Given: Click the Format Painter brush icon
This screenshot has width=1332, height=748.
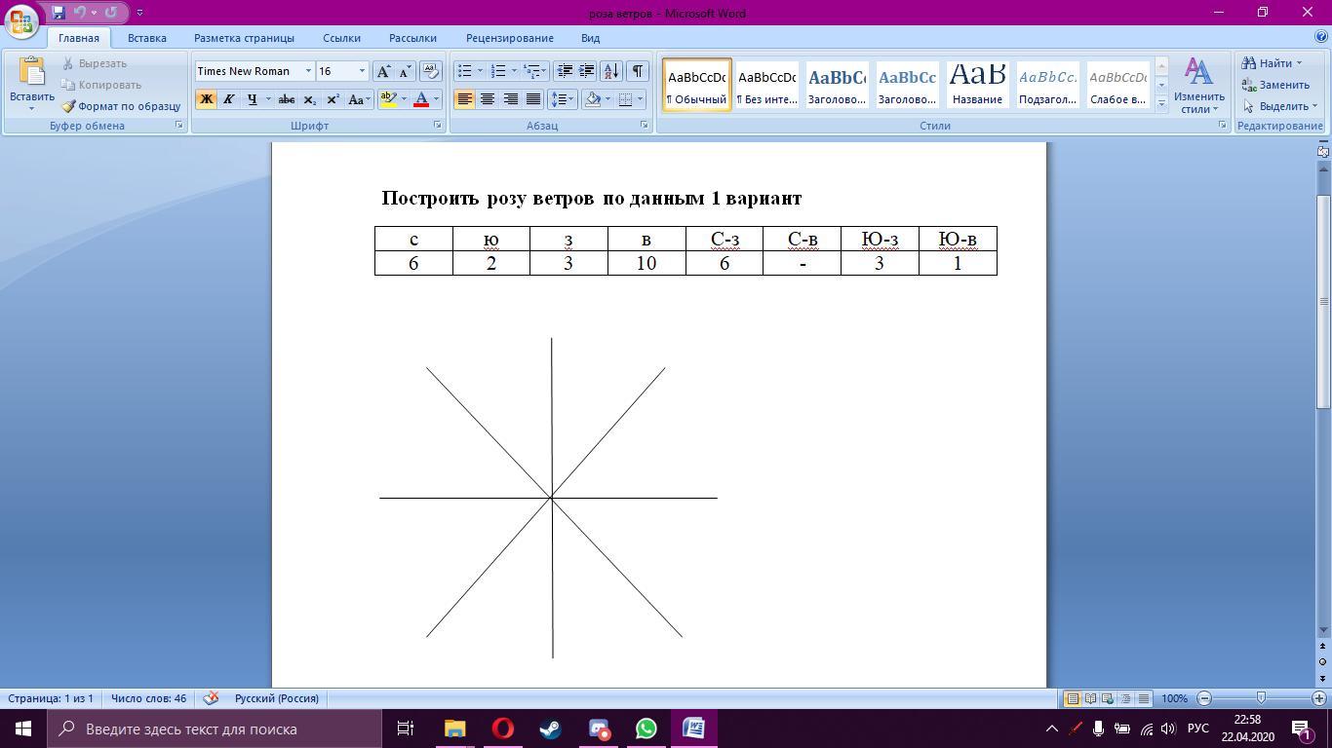Looking at the screenshot, I should click(x=68, y=106).
